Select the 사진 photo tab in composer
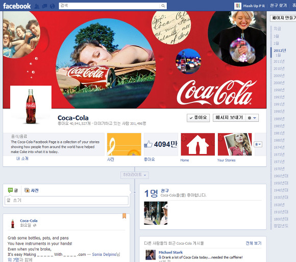Viewport: 296px width, 262px height. (32, 190)
